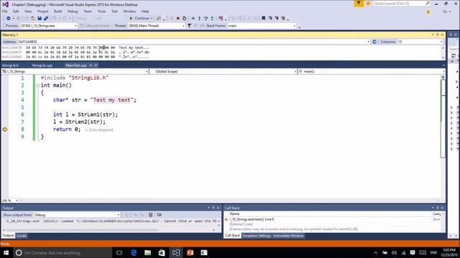Click the editor vertical scrollbar
Image resolution: width=460 pixels, height=258 pixels.
[x=443, y=118]
